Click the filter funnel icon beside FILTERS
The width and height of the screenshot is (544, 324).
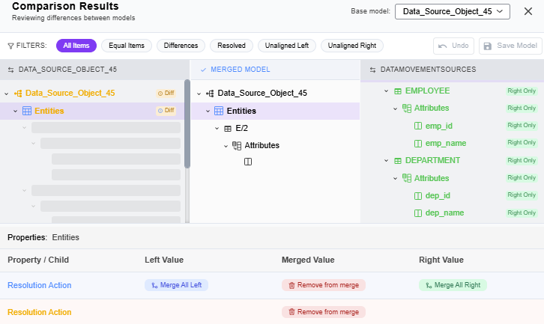(10, 46)
